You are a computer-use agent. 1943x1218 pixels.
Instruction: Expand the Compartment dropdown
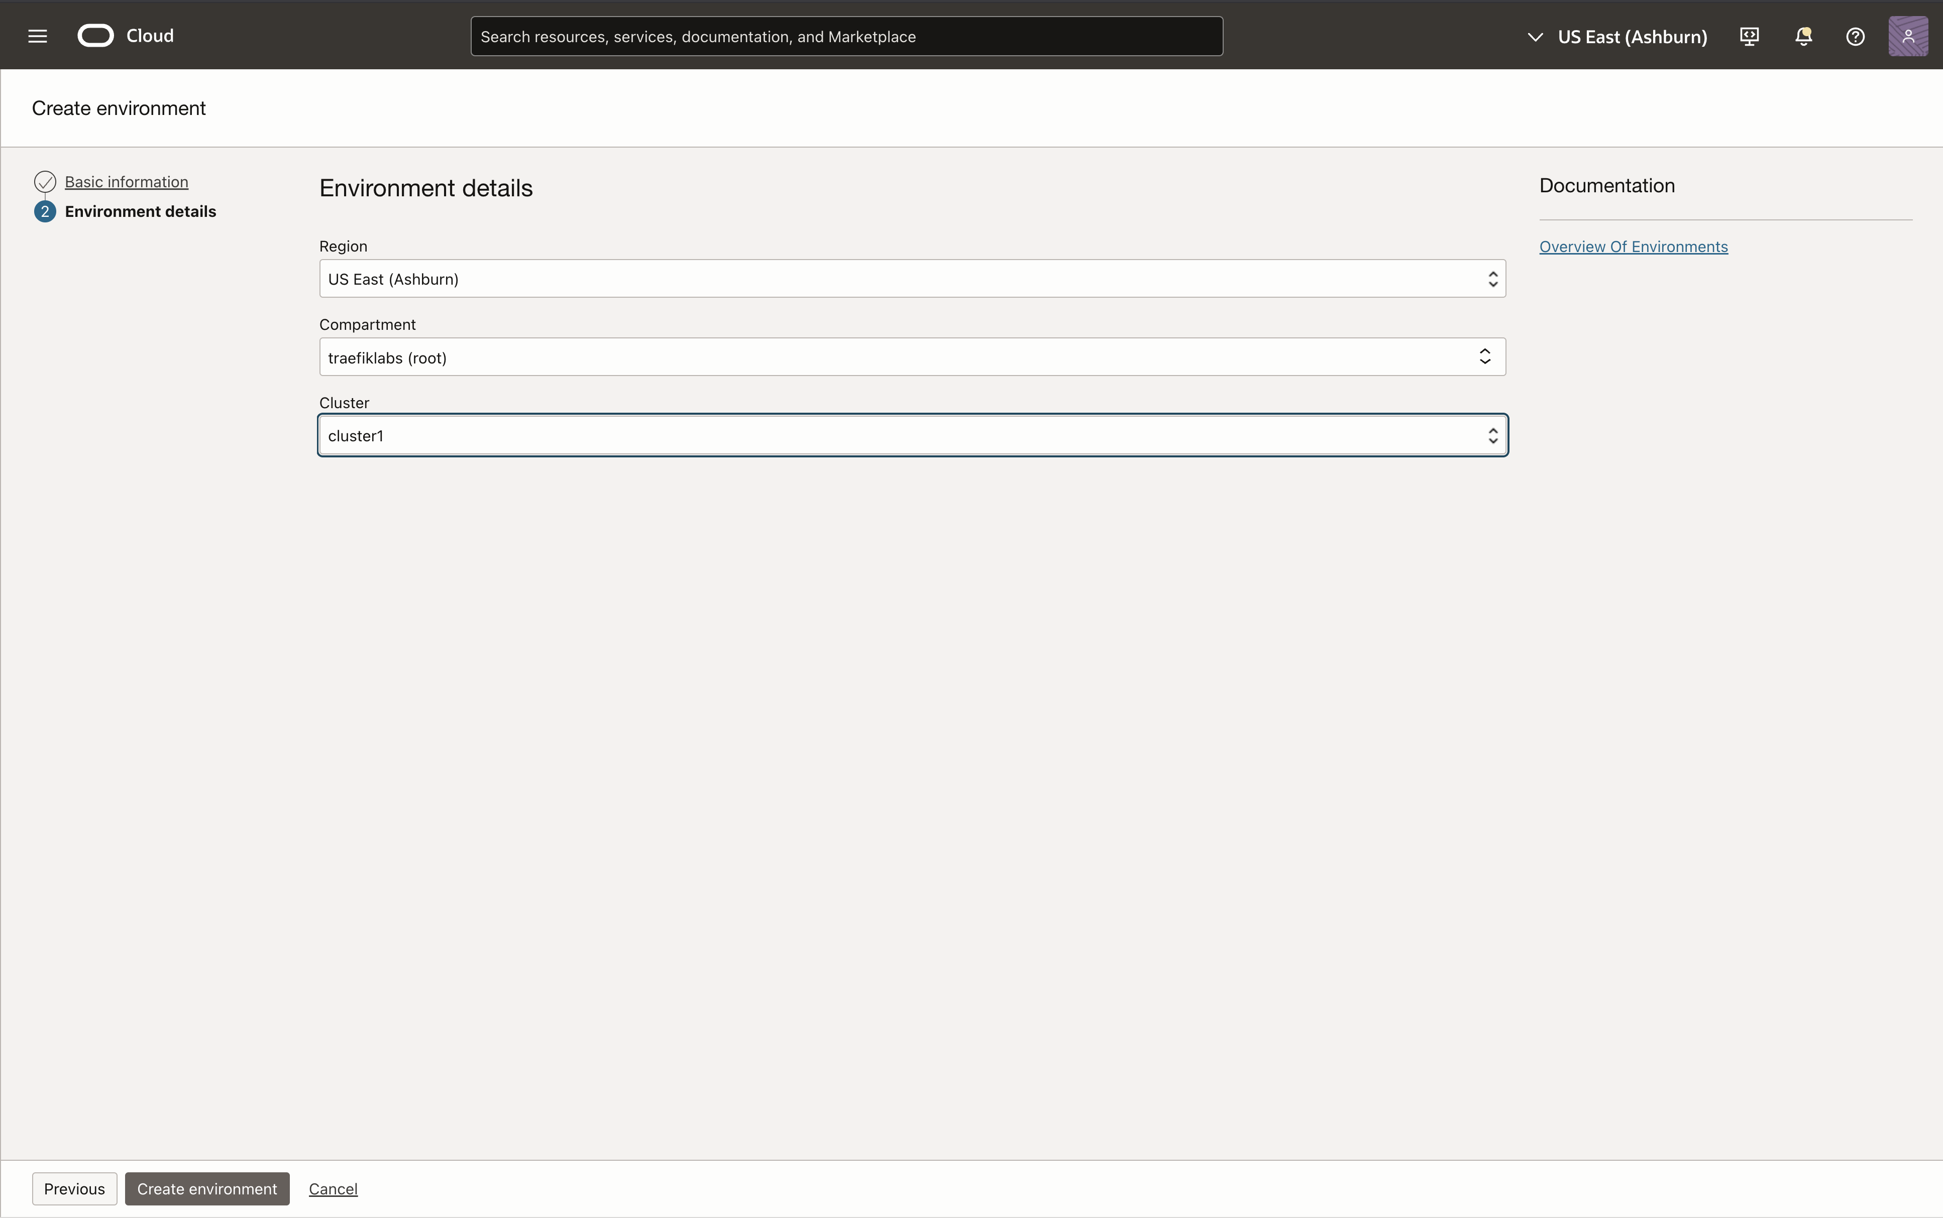911,357
